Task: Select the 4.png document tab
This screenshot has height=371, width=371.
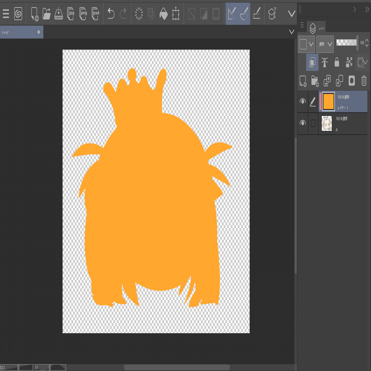Action: pos(22,32)
